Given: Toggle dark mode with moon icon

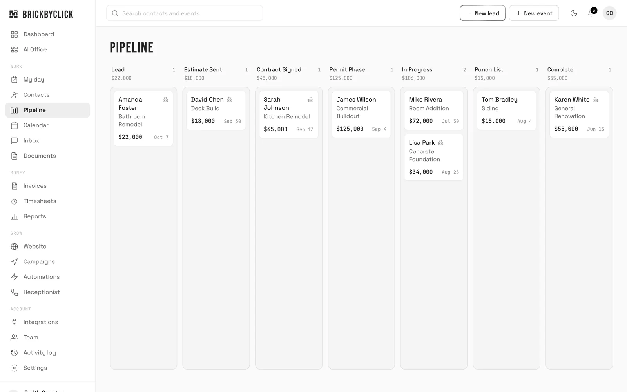Looking at the screenshot, I should (574, 13).
